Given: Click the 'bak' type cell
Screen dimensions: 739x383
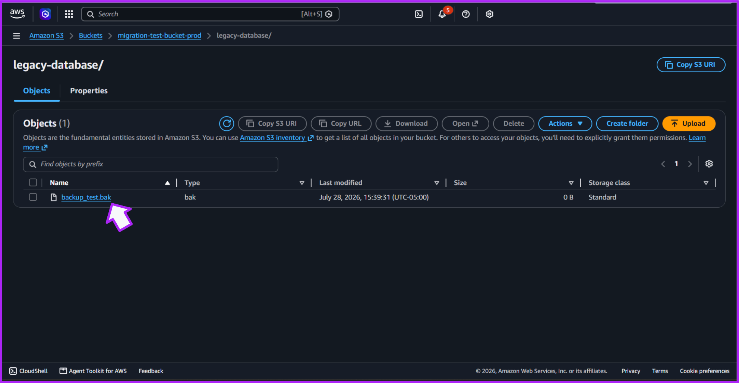Looking at the screenshot, I should (x=190, y=197).
